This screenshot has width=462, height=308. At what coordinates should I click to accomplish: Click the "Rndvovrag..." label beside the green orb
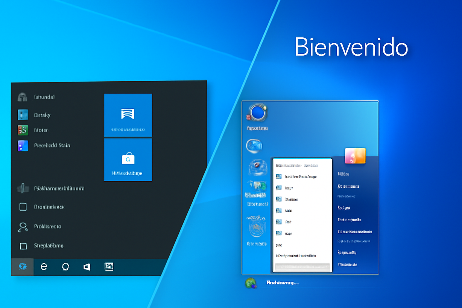(283, 282)
